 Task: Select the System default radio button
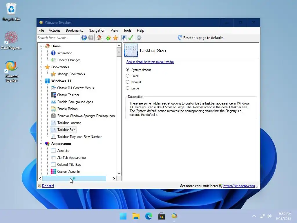pyautogui.click(x=128, y=70)
